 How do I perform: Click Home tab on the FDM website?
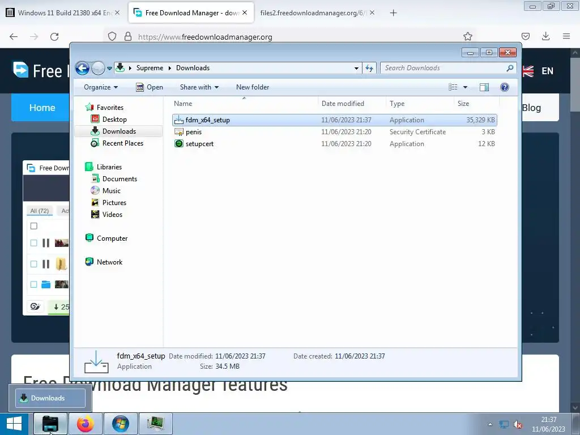41,108
